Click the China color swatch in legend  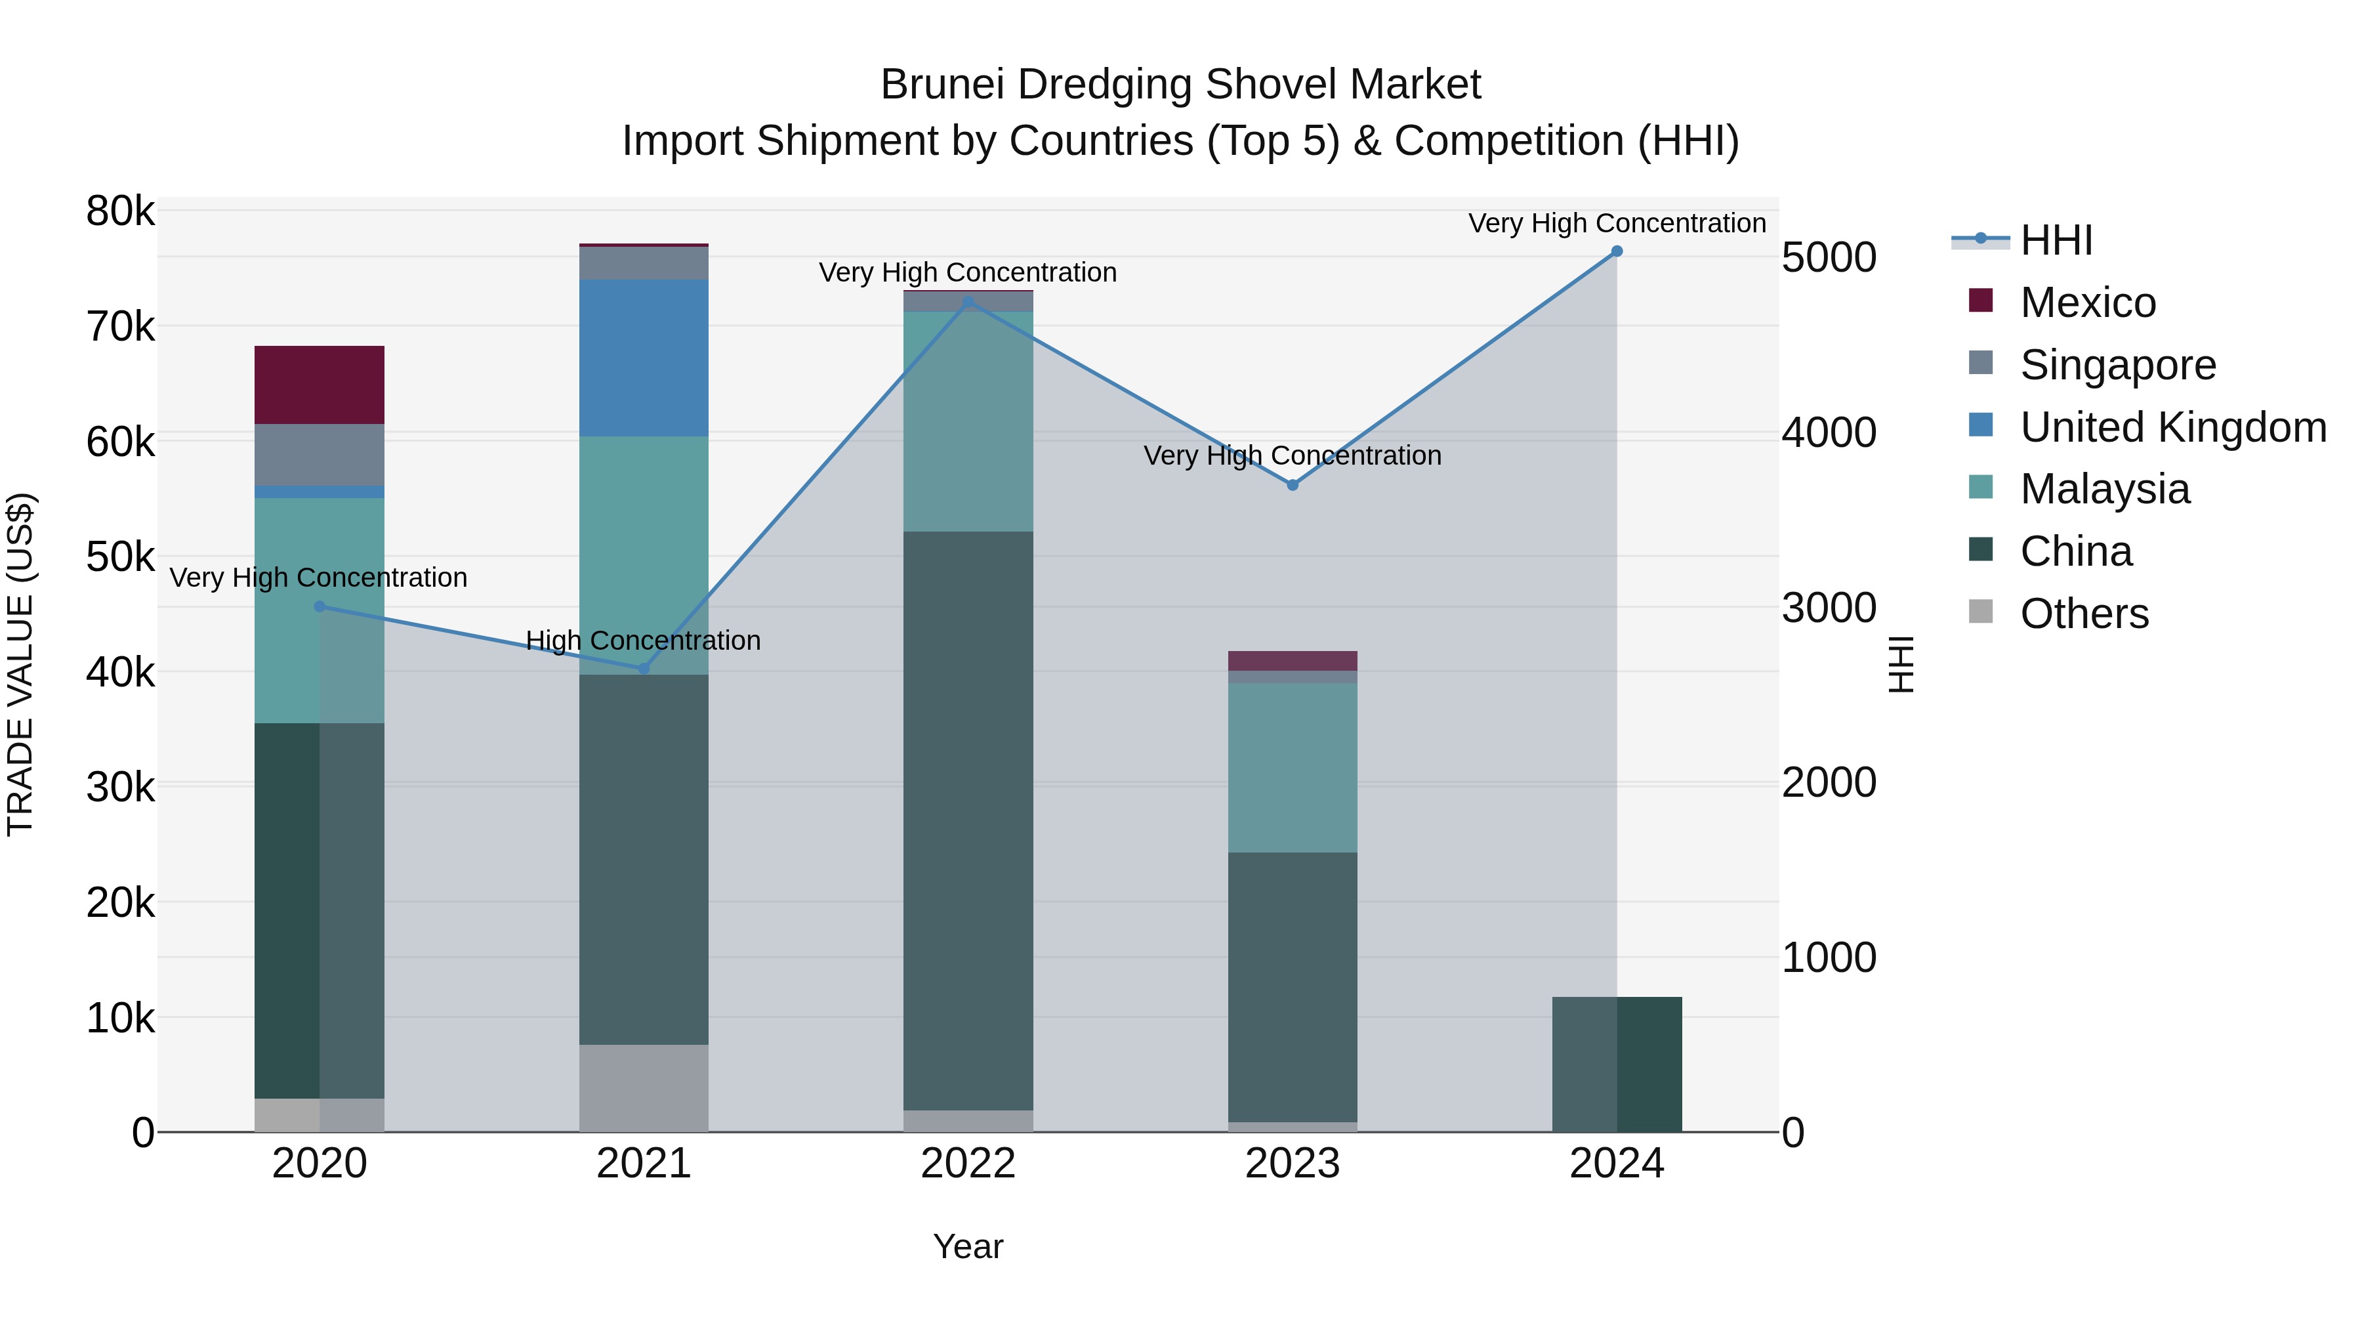(1981, 549)
